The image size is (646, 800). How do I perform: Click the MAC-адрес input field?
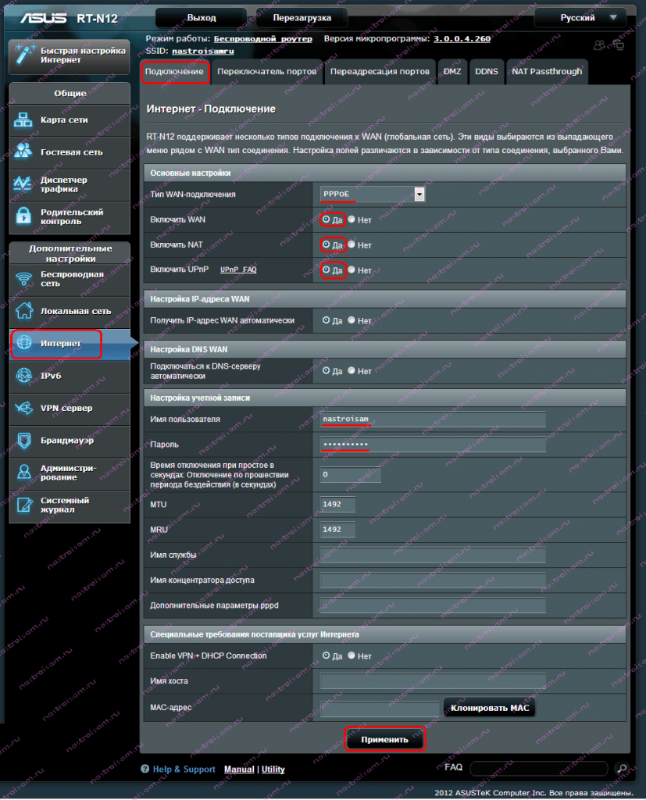[x=380, y=708]
